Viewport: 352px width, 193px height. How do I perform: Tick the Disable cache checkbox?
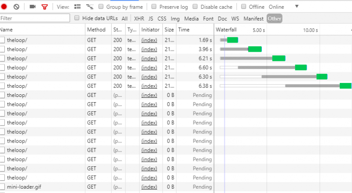[195, 7]
